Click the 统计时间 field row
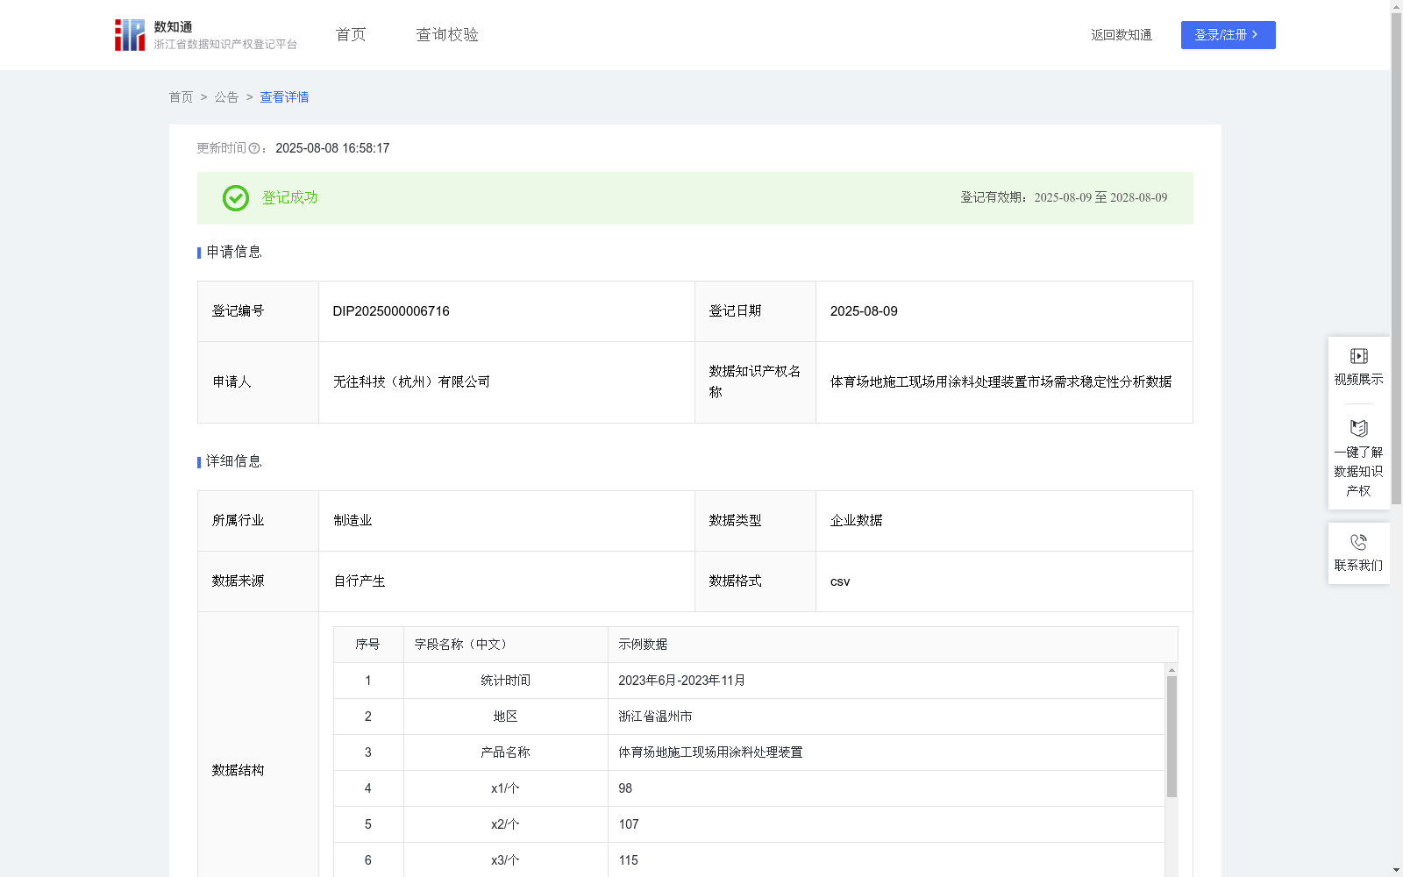Viewport: 1403px width, 877px height. 750,681
